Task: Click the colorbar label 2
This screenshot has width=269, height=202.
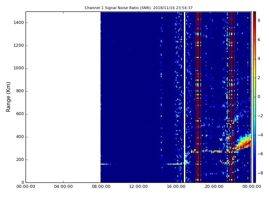Action: tap(259, 78)
